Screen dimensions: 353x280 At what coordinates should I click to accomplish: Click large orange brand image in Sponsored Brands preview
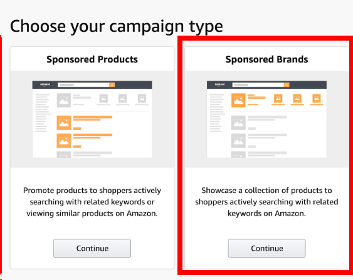coord(238,100)
